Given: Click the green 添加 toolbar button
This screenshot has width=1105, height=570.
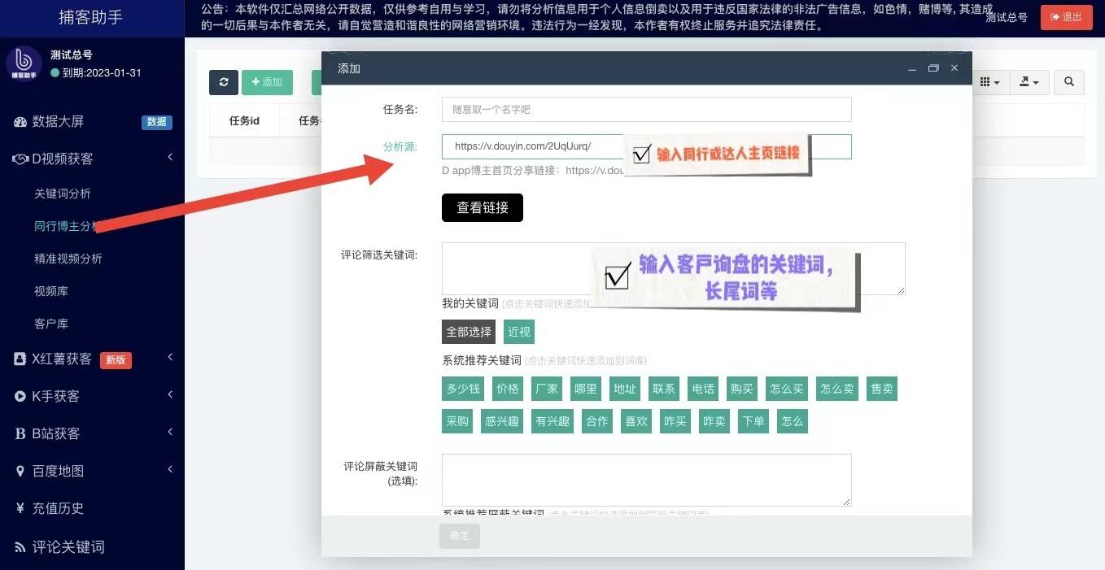Looking at the screenshot, I should 267,82.
